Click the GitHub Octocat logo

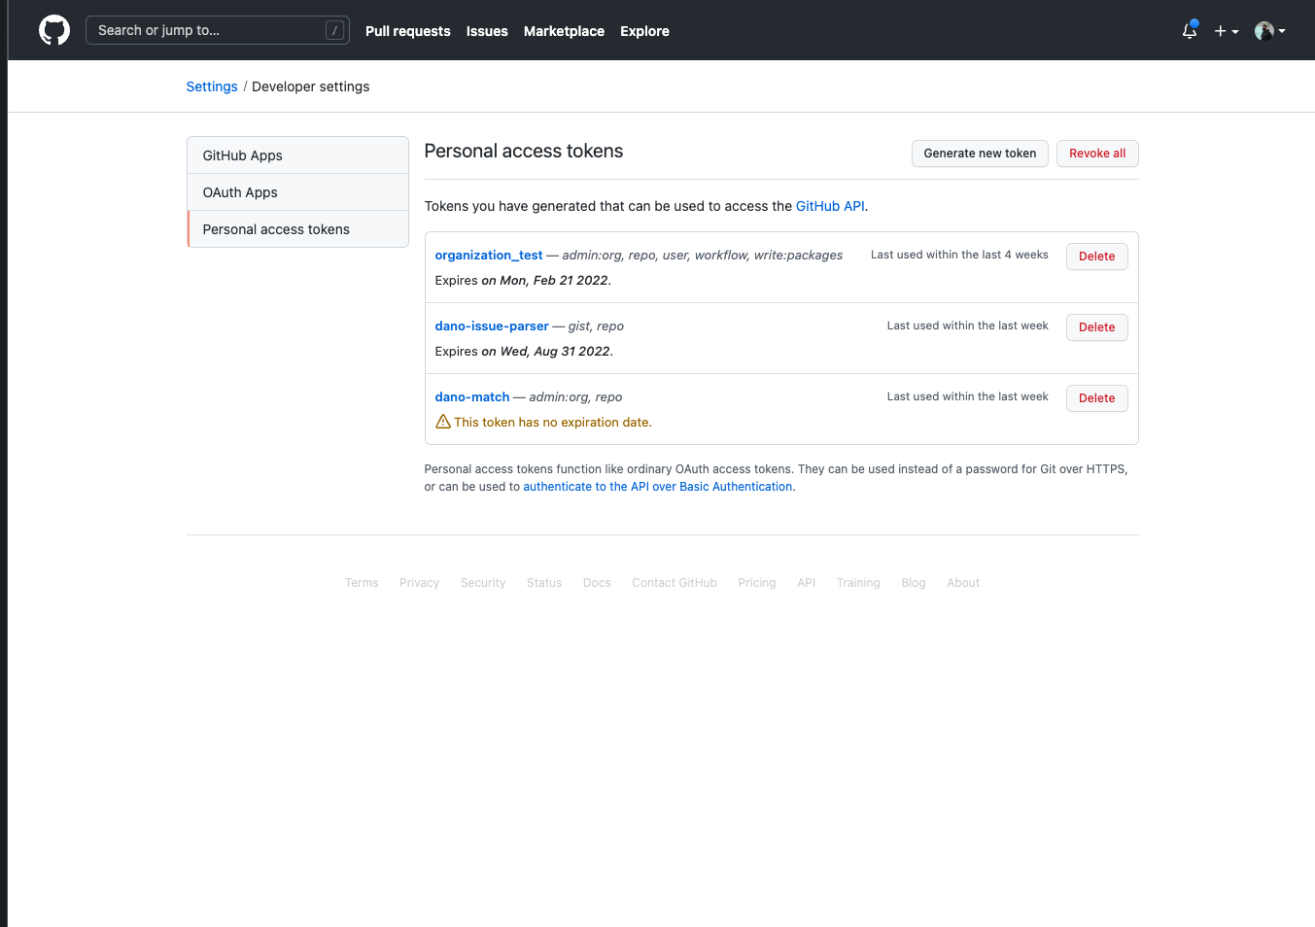click(54, 30)
